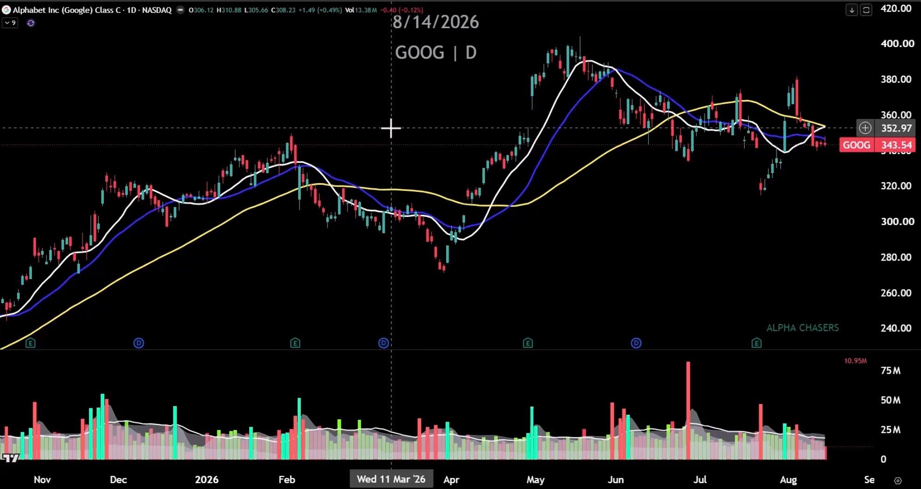Click the crosshair date label Wed 11 Mar '26
Viewport: 921px width, 489px height.
pos(391,479)
